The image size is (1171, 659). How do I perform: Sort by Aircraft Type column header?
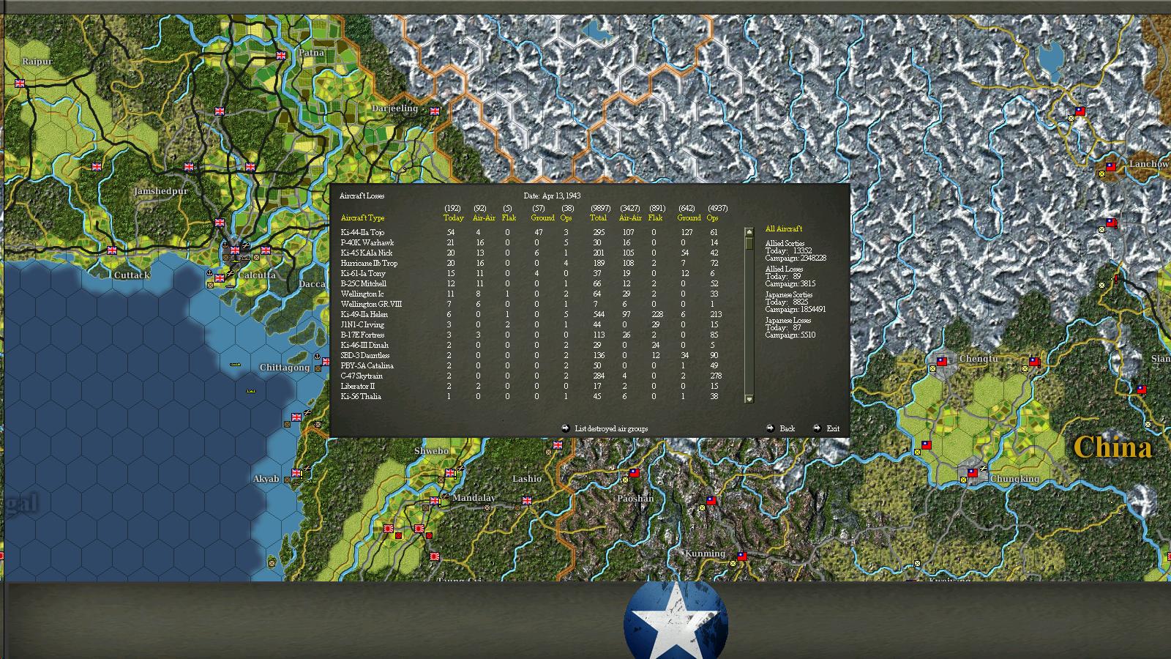[362, 218]
